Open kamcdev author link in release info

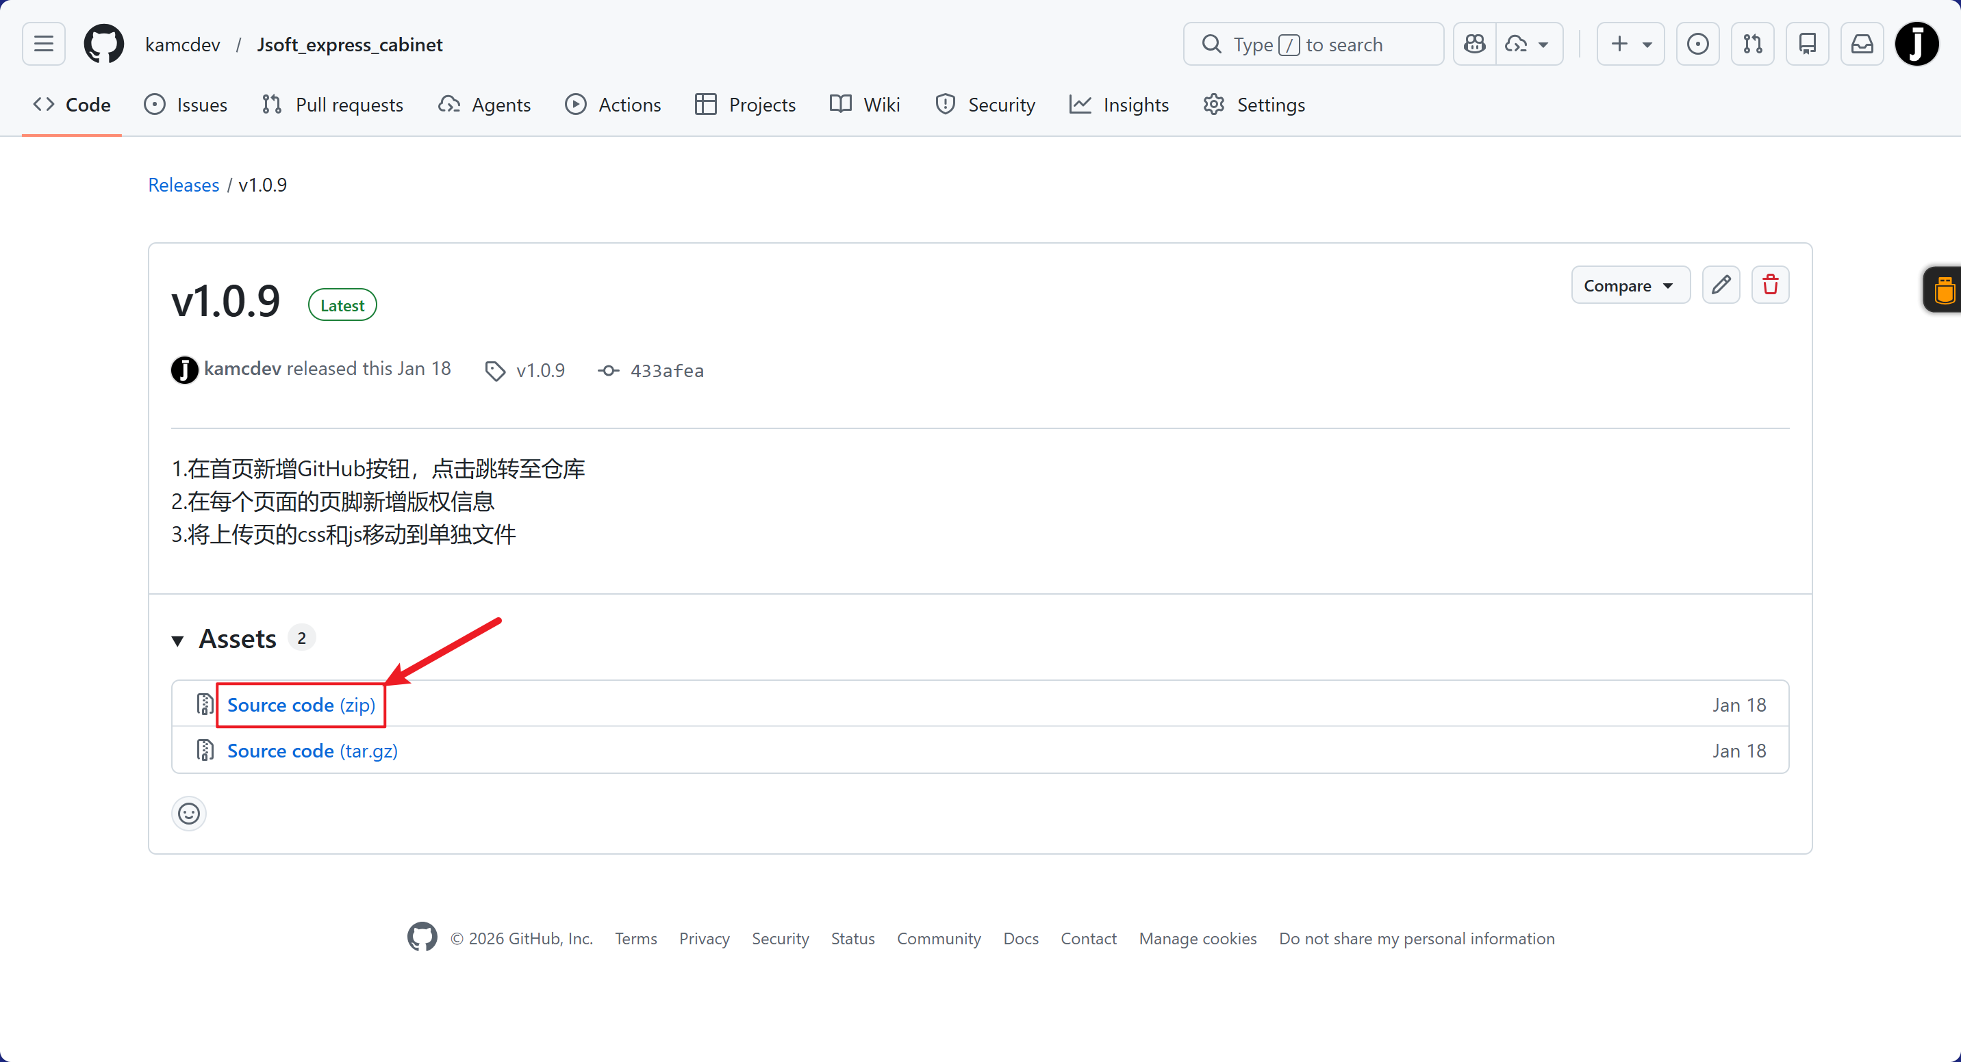[x=243, y=369]
